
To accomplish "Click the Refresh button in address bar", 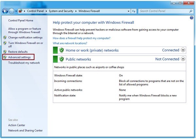I will [134, 11].
